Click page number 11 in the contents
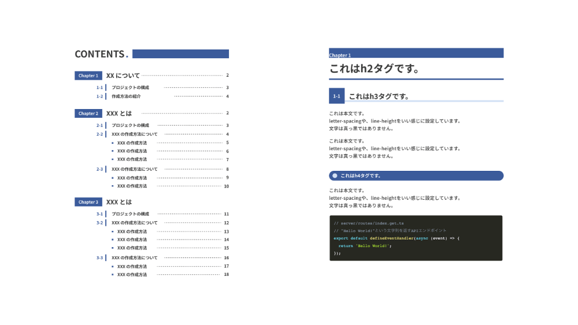 [x=227, y=214]
